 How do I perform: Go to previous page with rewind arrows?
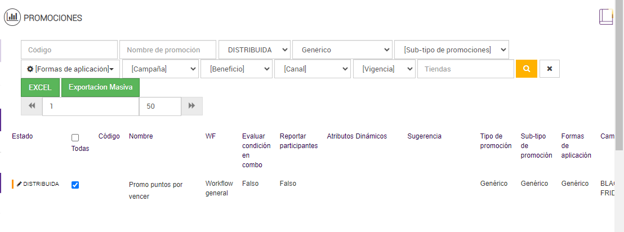tap(32, 106)
